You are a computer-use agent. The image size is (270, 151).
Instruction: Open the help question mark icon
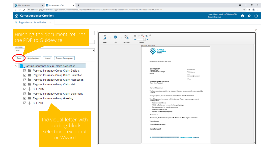(243, 16)
